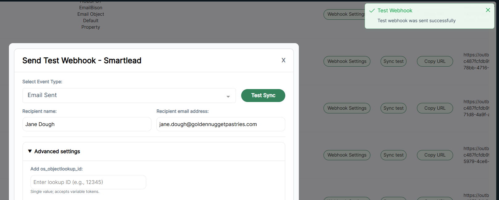Click the webhook URL text ending in 78bb-4716
Screen dimensions: 499x200
[x=476, y=61]
